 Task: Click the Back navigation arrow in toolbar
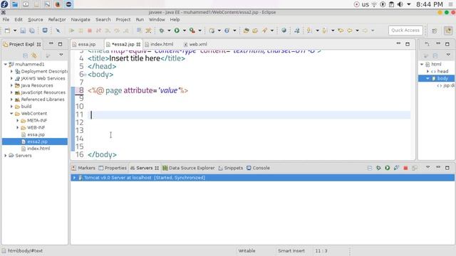350,30
